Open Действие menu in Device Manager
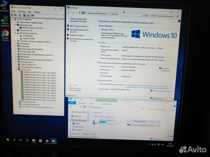This screenshot has height=157, width=210. [x=22, y=11]
